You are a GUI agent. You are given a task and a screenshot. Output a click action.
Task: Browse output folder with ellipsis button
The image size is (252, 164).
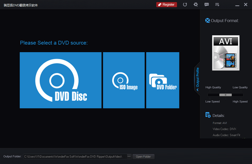(x=129, y=156)
